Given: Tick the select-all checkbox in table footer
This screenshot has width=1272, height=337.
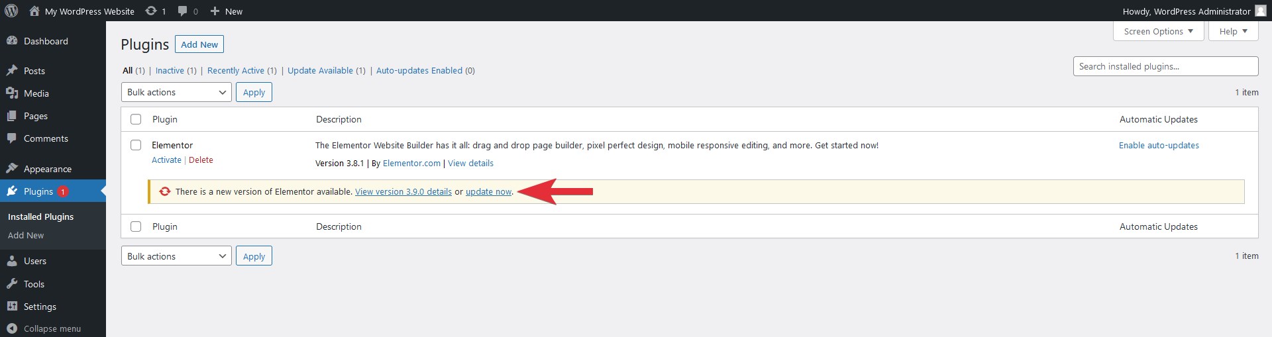Looking at the screenshot, I should (x=136, y=226).
